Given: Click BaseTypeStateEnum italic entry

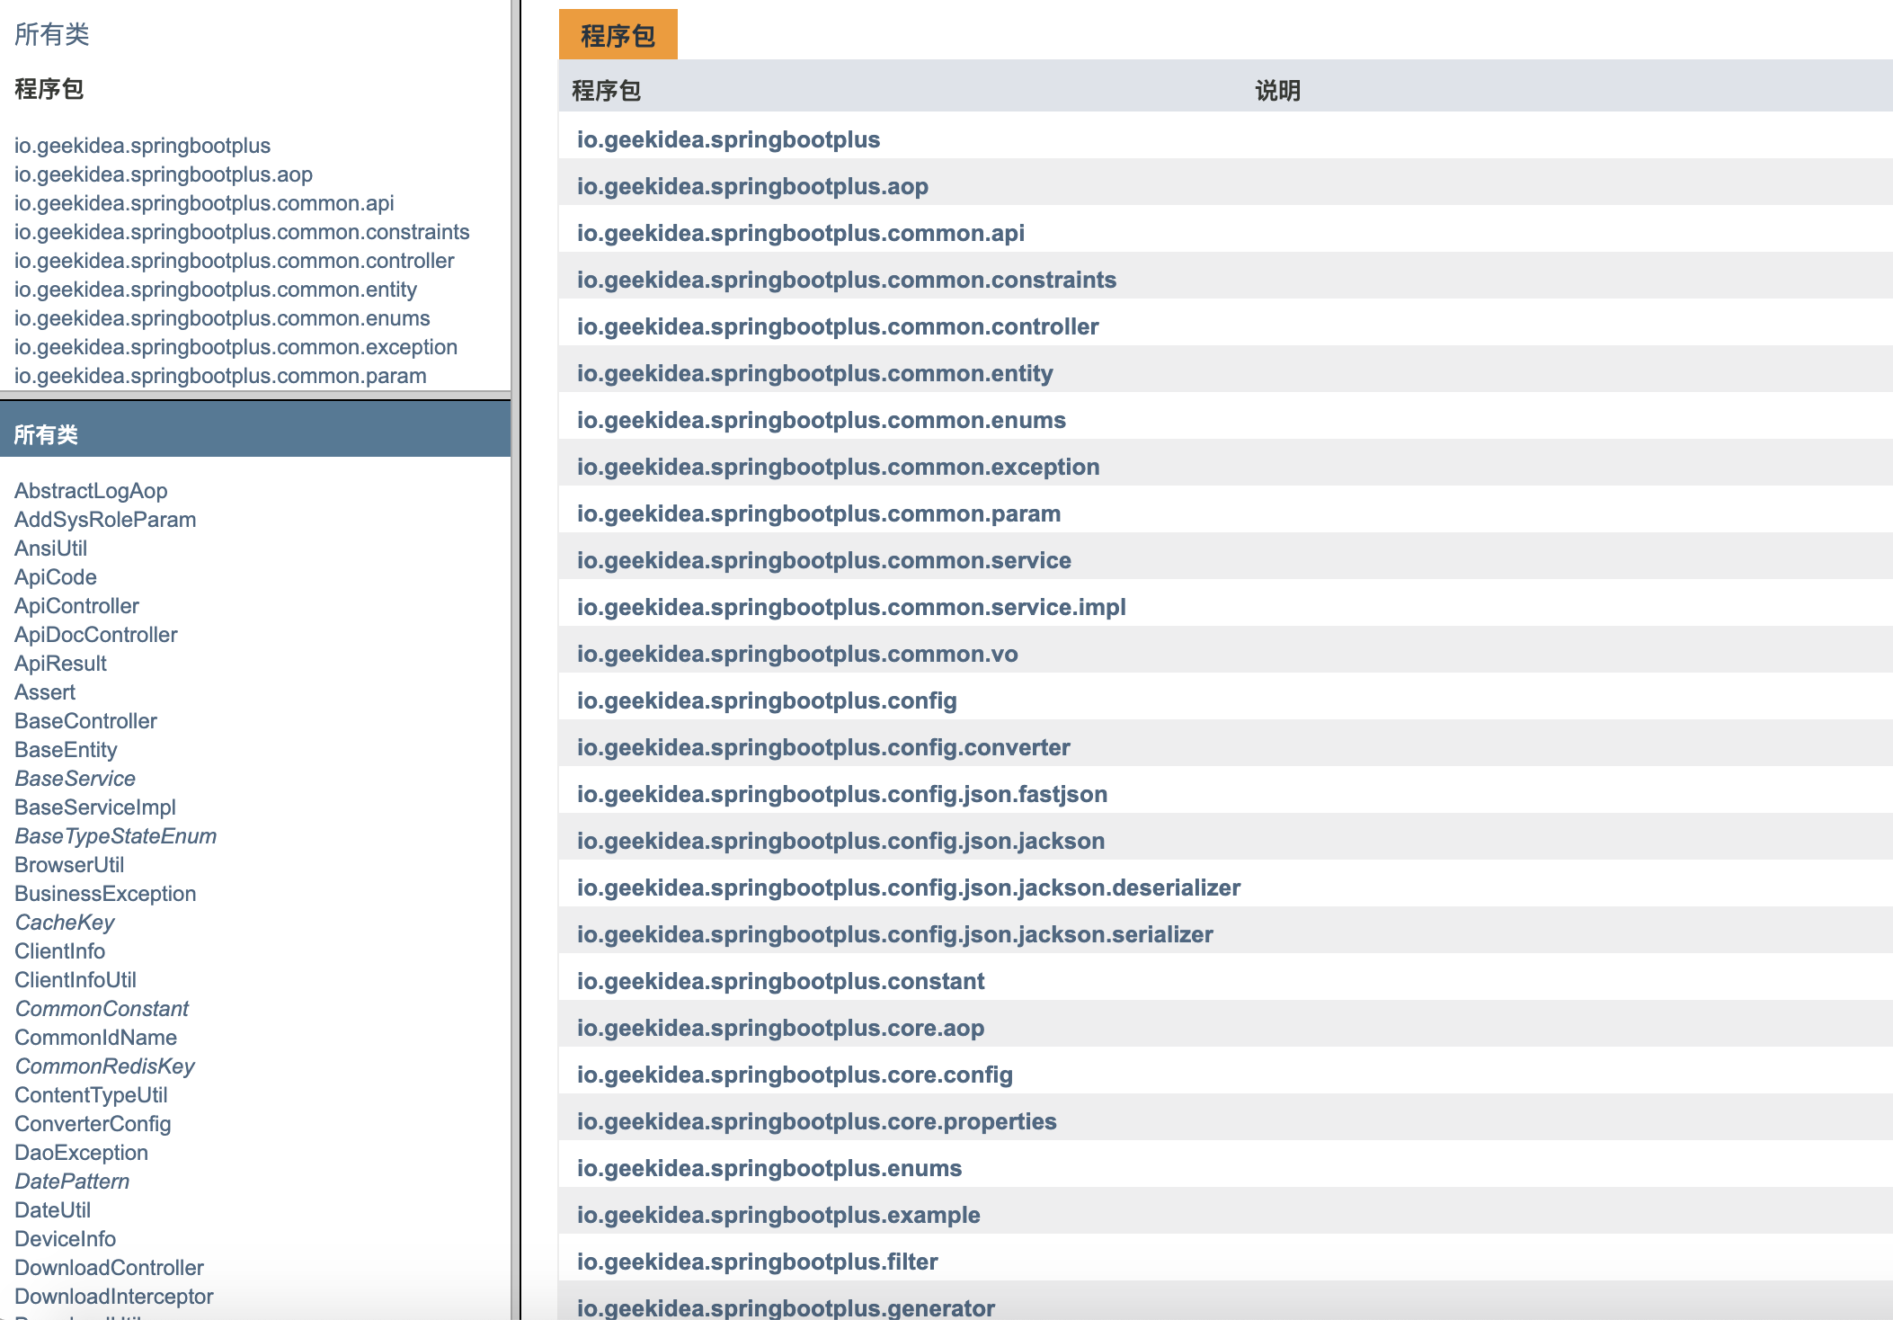Looking at the screenshot, I should [113, 836].
